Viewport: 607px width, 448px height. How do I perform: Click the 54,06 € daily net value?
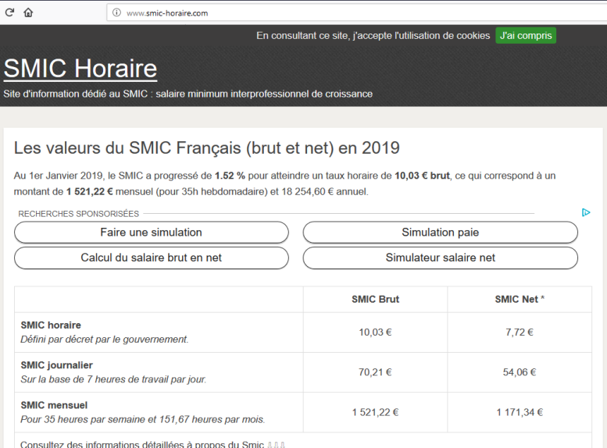click(x=520, y=372)
